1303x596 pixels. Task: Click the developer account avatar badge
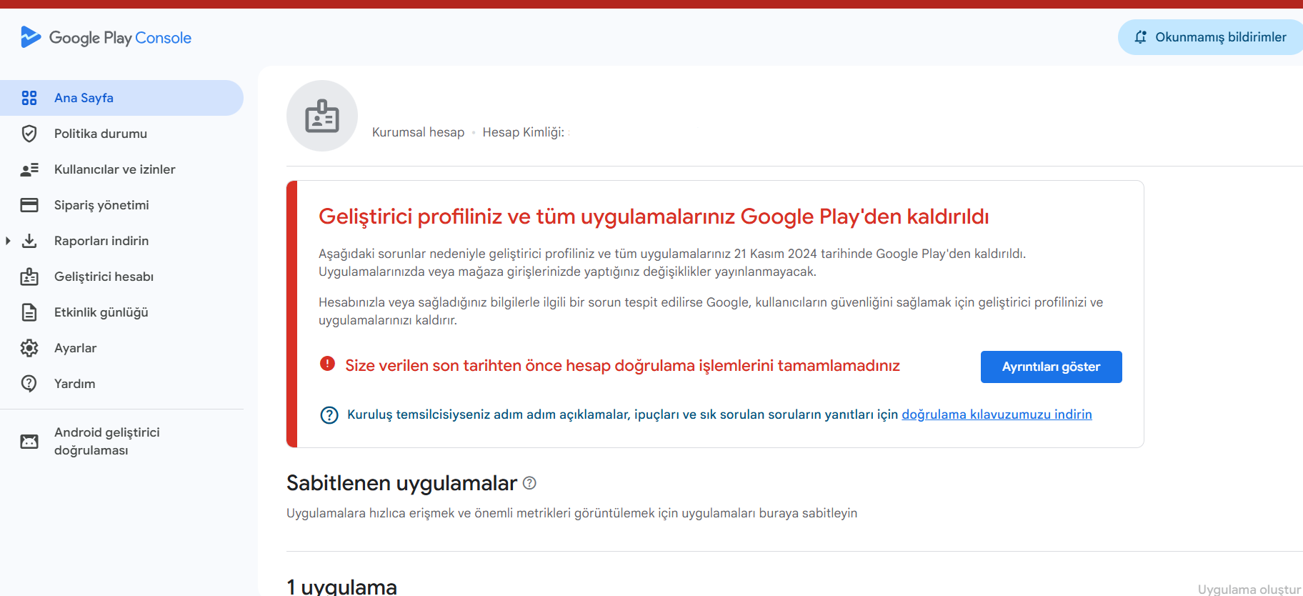tap(322, 116)
